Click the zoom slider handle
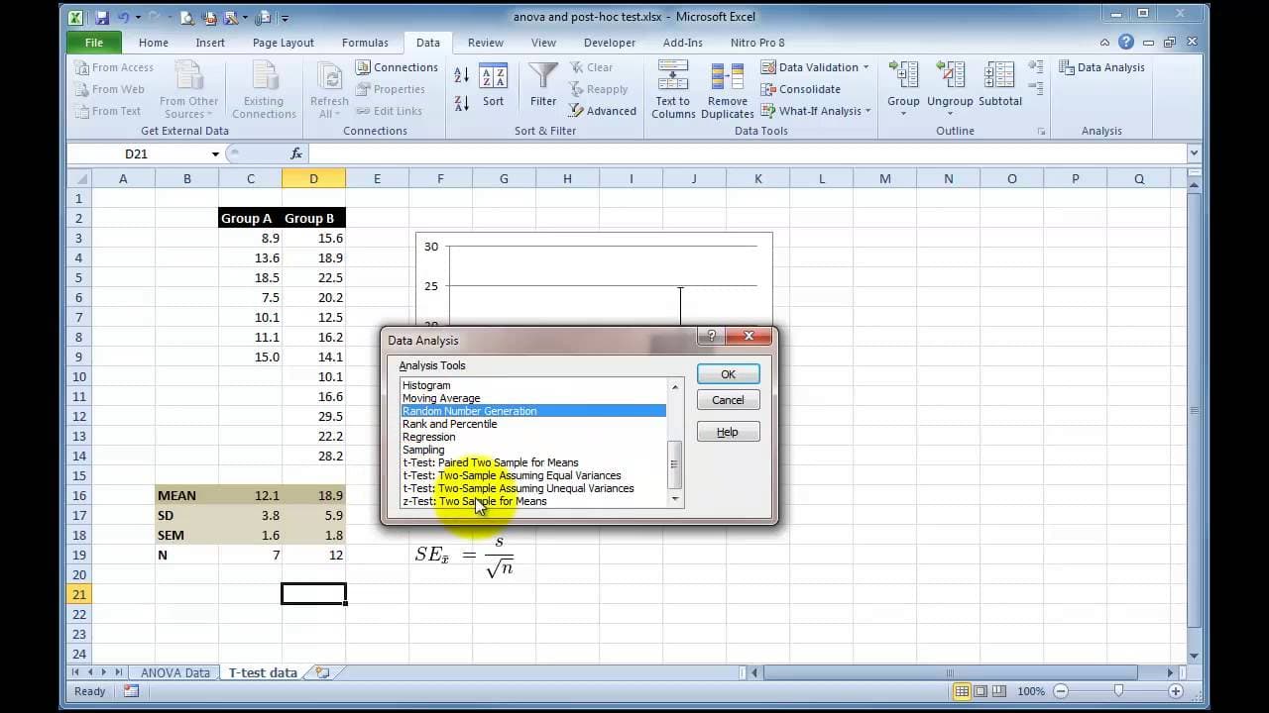This screenshot has height=713, width=1269. coord(1118,691)
